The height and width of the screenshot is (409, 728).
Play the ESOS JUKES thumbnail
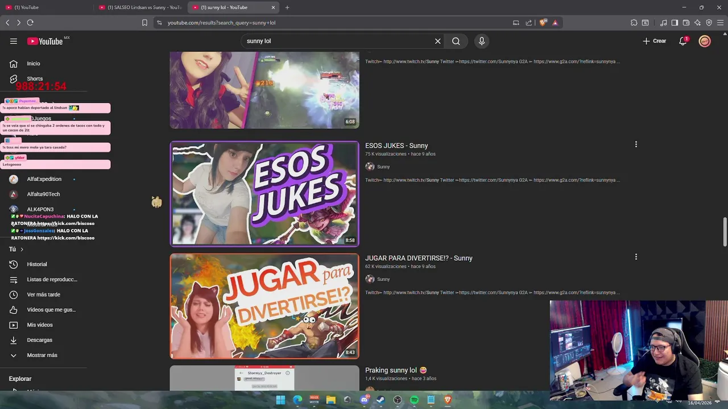click(264, 194)
